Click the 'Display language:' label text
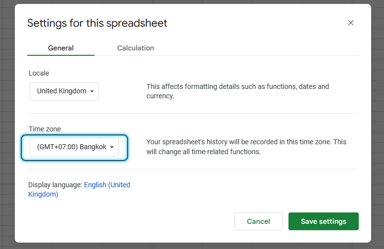Image resolution: width=384 pixels, height=249 pixels. tap(55, 185)
